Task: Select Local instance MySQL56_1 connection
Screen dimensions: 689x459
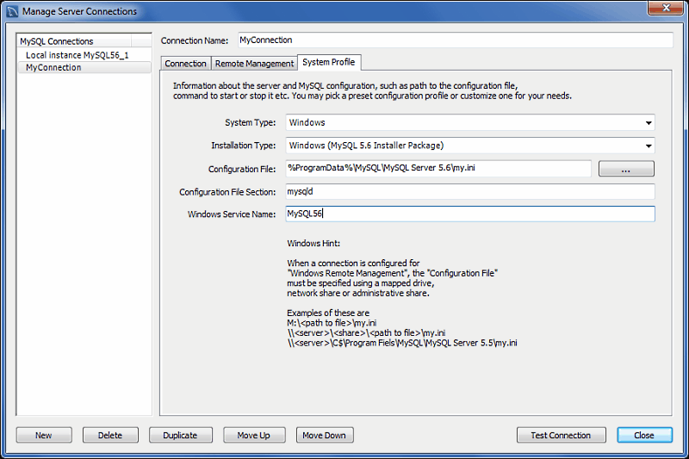Action: (77, 54)
